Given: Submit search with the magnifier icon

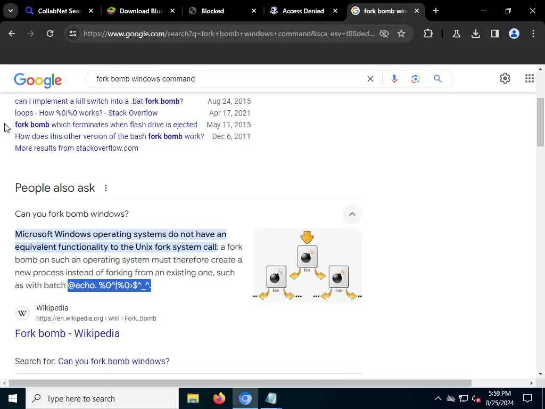Looking at the screenshot, I should [x=437, y=79].
